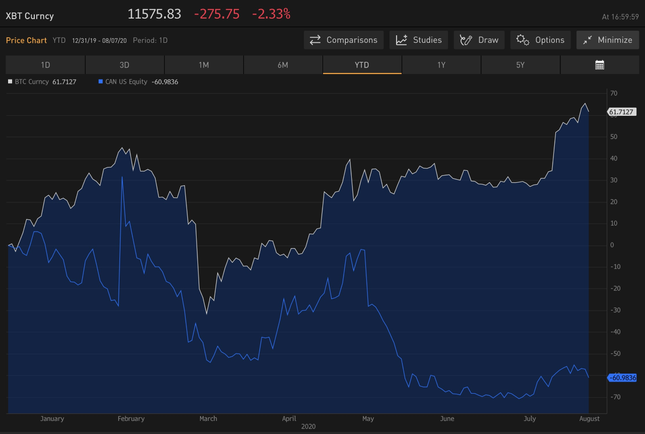Click the Comparisons arrows icon

315,40
